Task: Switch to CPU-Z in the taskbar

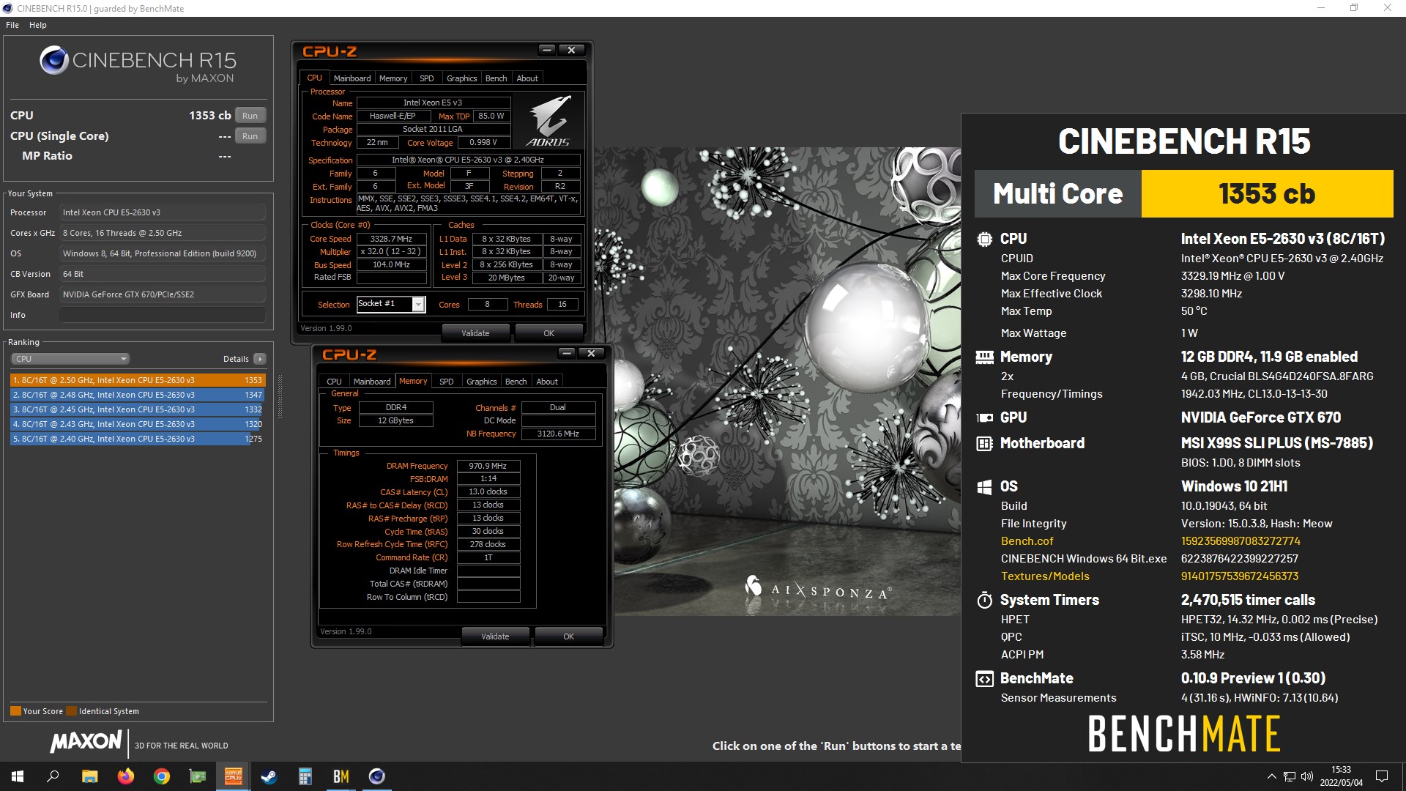Action: coord(233,776)
